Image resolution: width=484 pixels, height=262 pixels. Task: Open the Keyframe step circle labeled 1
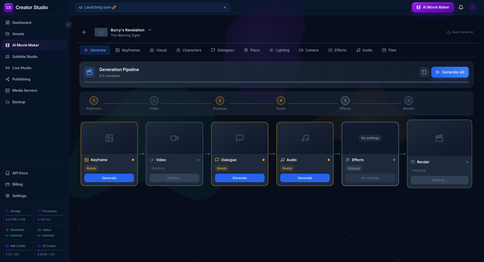94,100
